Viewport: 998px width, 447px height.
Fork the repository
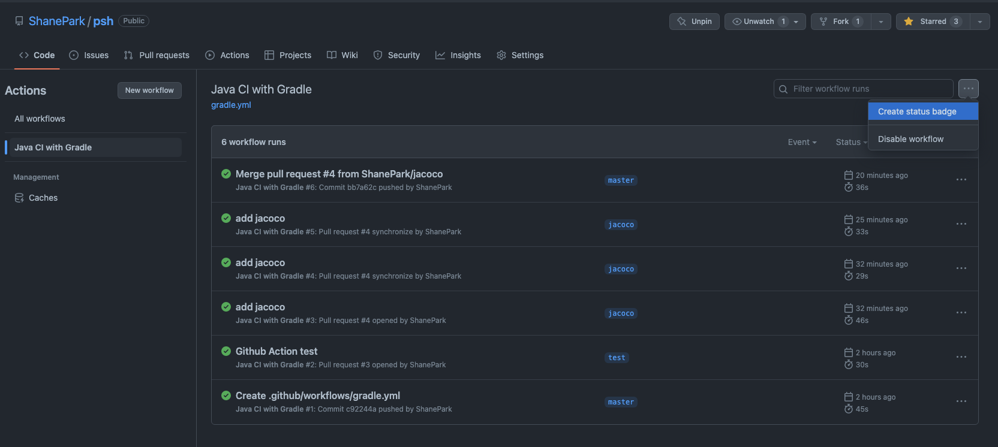tap(841, 22)
